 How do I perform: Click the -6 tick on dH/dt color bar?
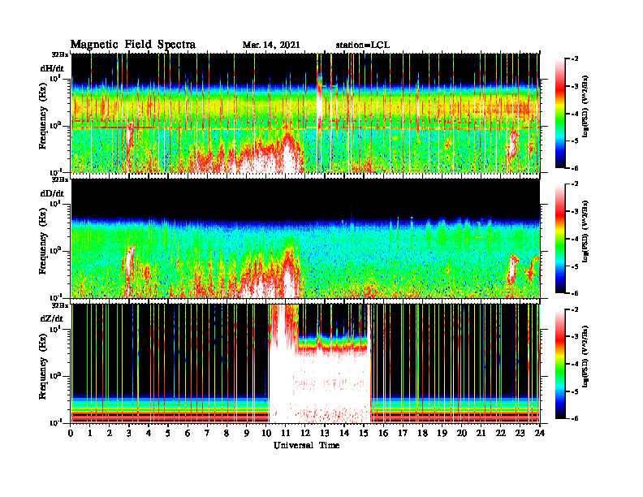coord(574,168)
